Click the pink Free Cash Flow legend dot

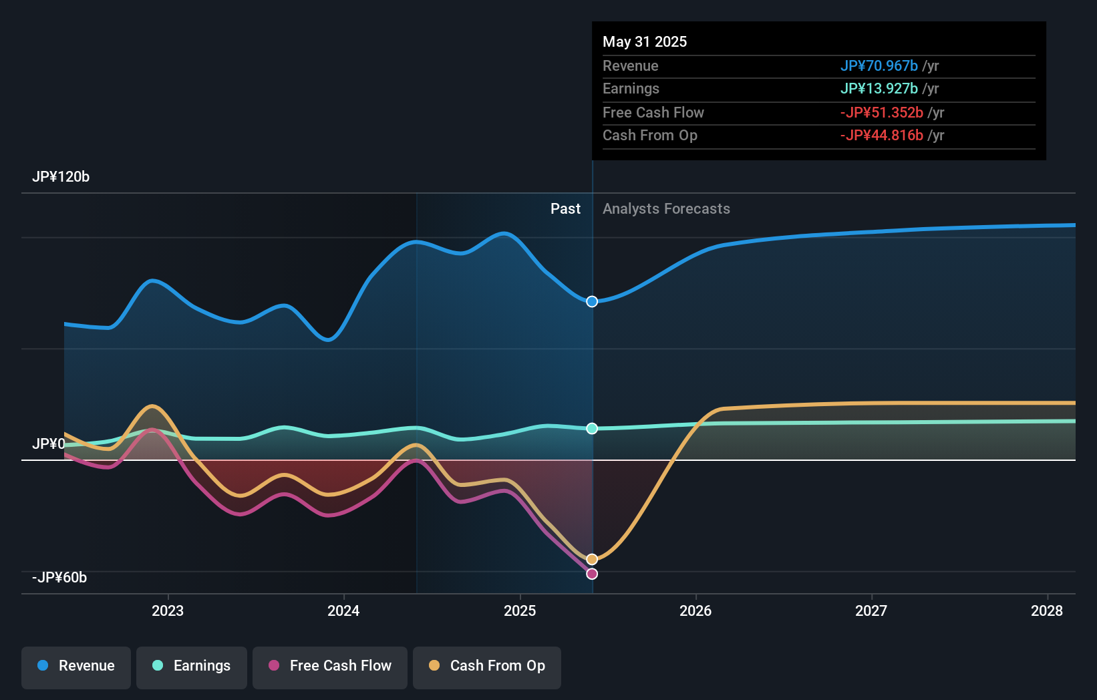coord(274,665)
